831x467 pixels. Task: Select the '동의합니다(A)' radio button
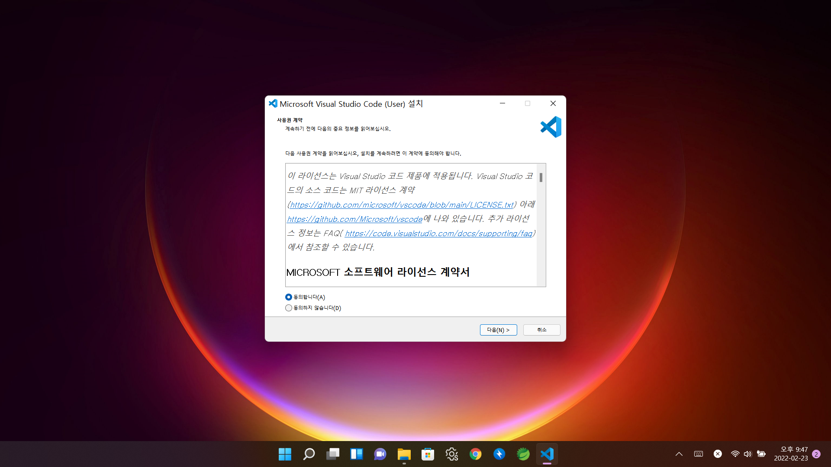[289, 297]
